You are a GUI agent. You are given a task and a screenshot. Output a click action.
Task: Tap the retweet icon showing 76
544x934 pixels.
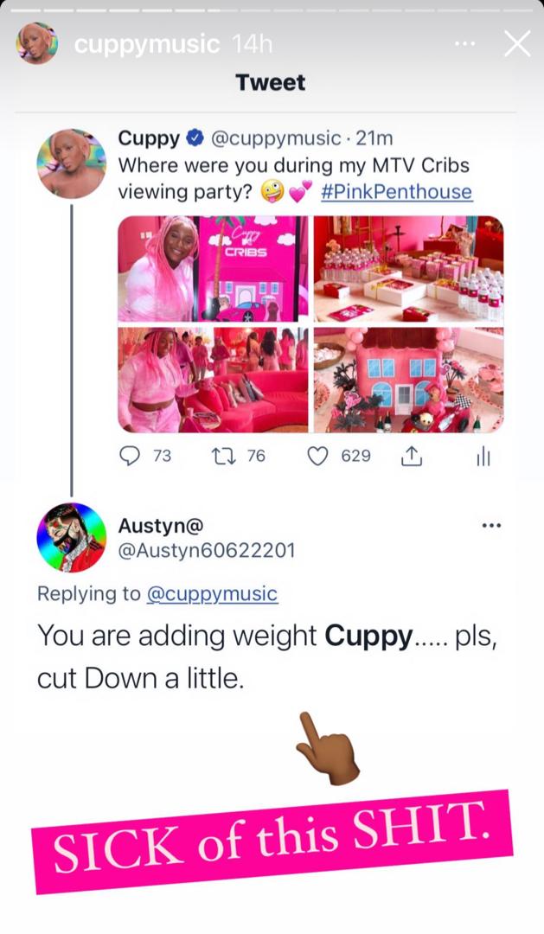221,457
